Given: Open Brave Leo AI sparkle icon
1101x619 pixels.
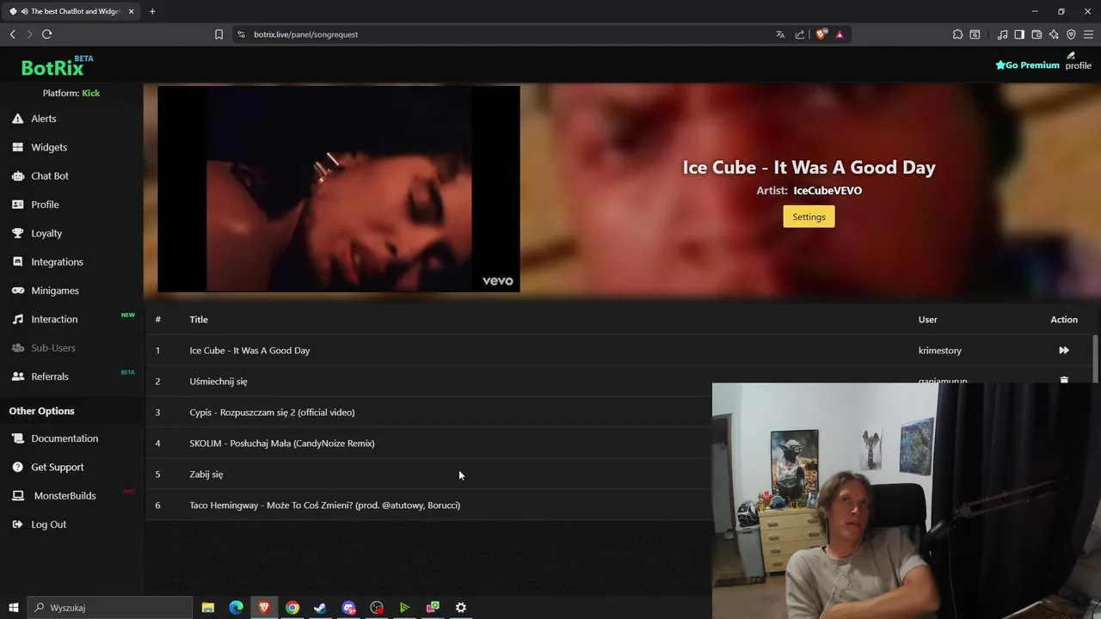Looking at the screenshot, I should coord(1054,34).
